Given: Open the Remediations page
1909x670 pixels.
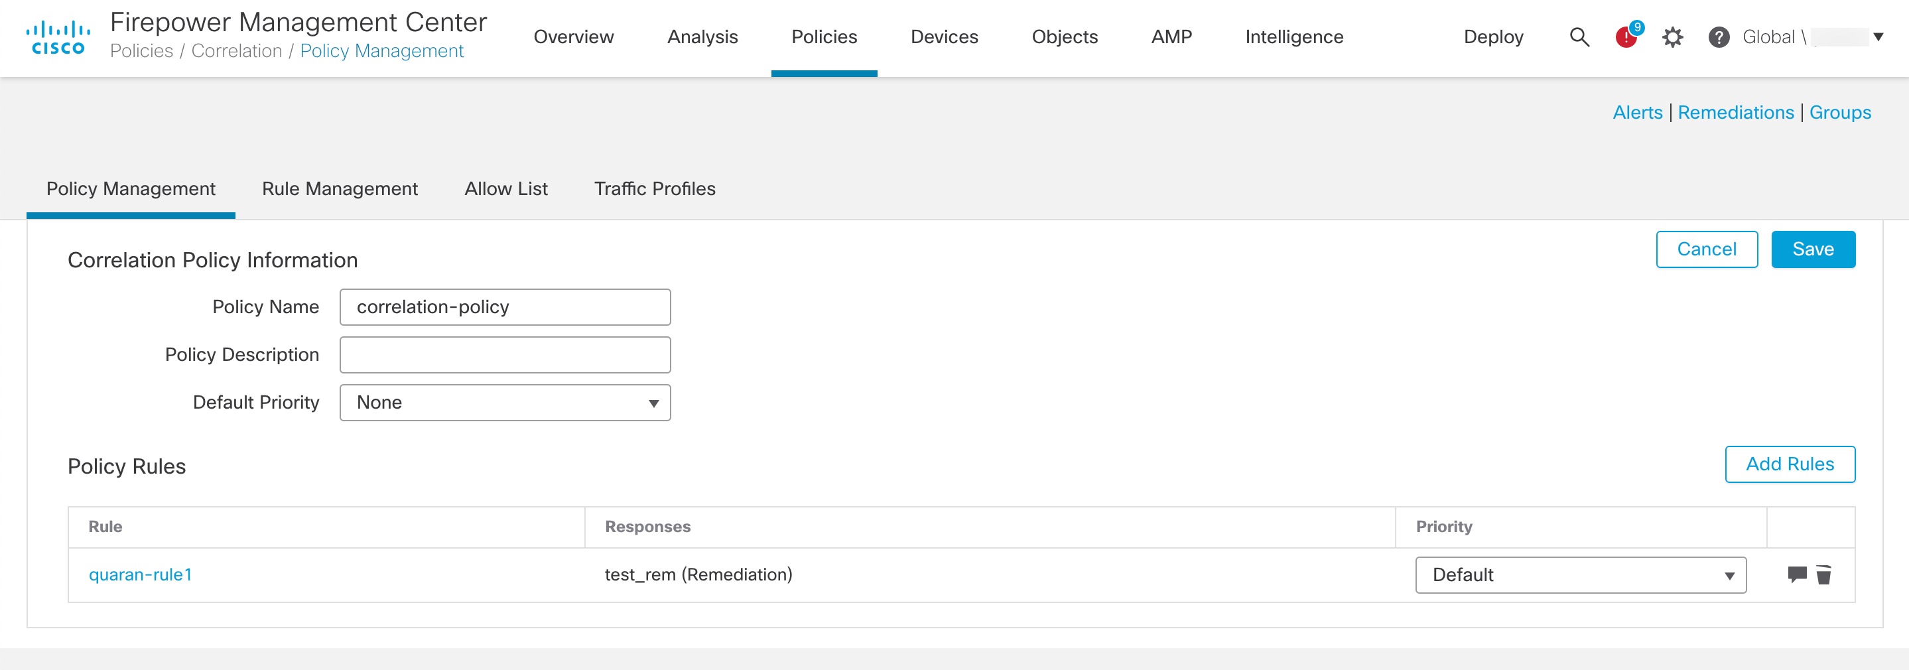Looking at the screenshot, I should pos(1736,112).
